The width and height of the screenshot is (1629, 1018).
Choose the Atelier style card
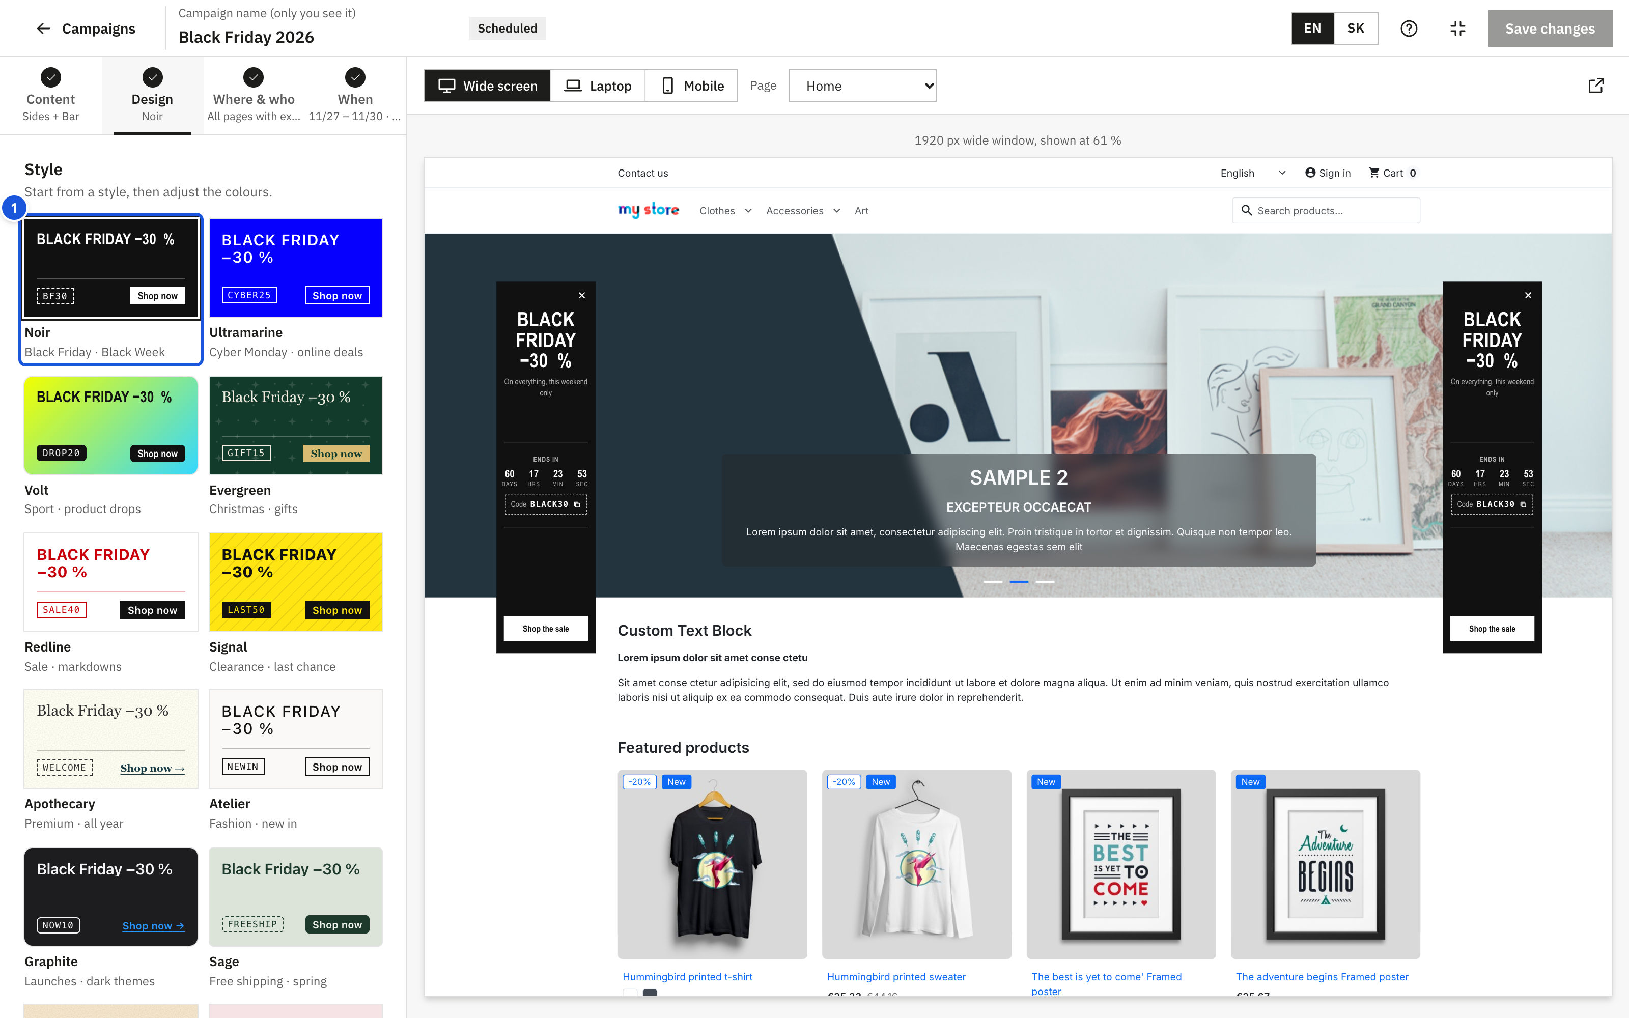click(295, 760)
